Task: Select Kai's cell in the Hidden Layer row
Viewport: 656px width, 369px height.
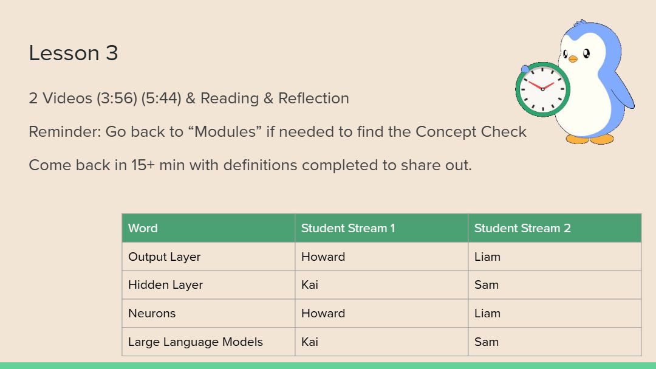Action: click(x=381, y=285)
